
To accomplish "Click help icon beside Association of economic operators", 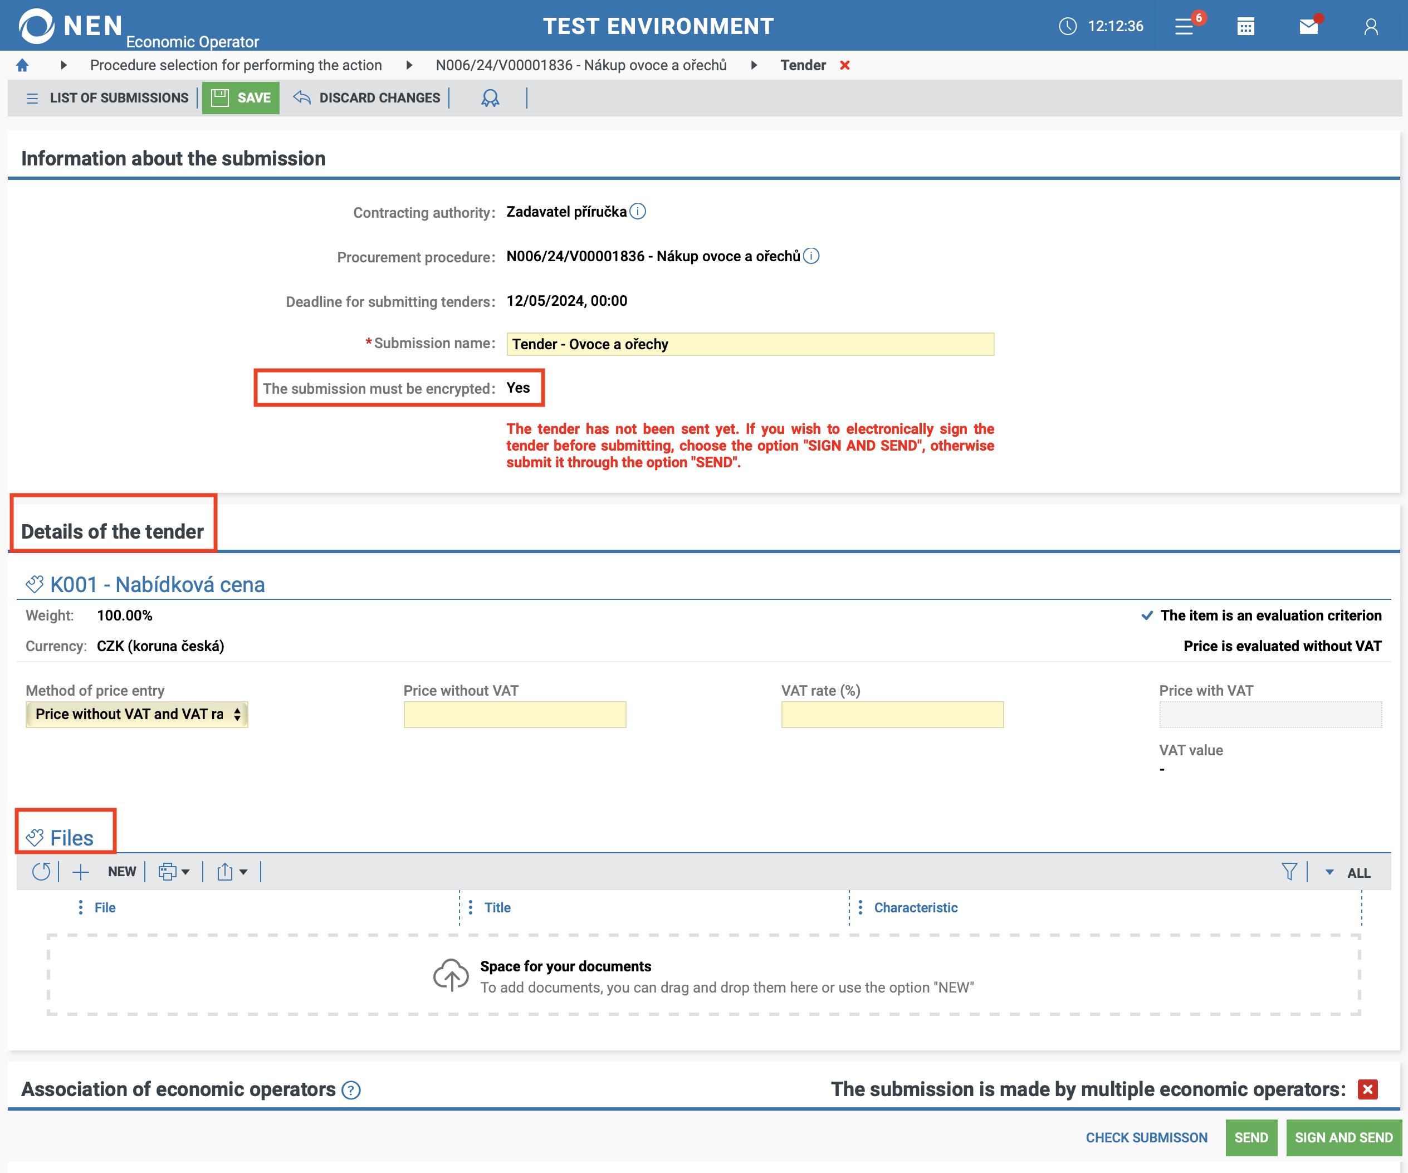I will coord(351,1090).
